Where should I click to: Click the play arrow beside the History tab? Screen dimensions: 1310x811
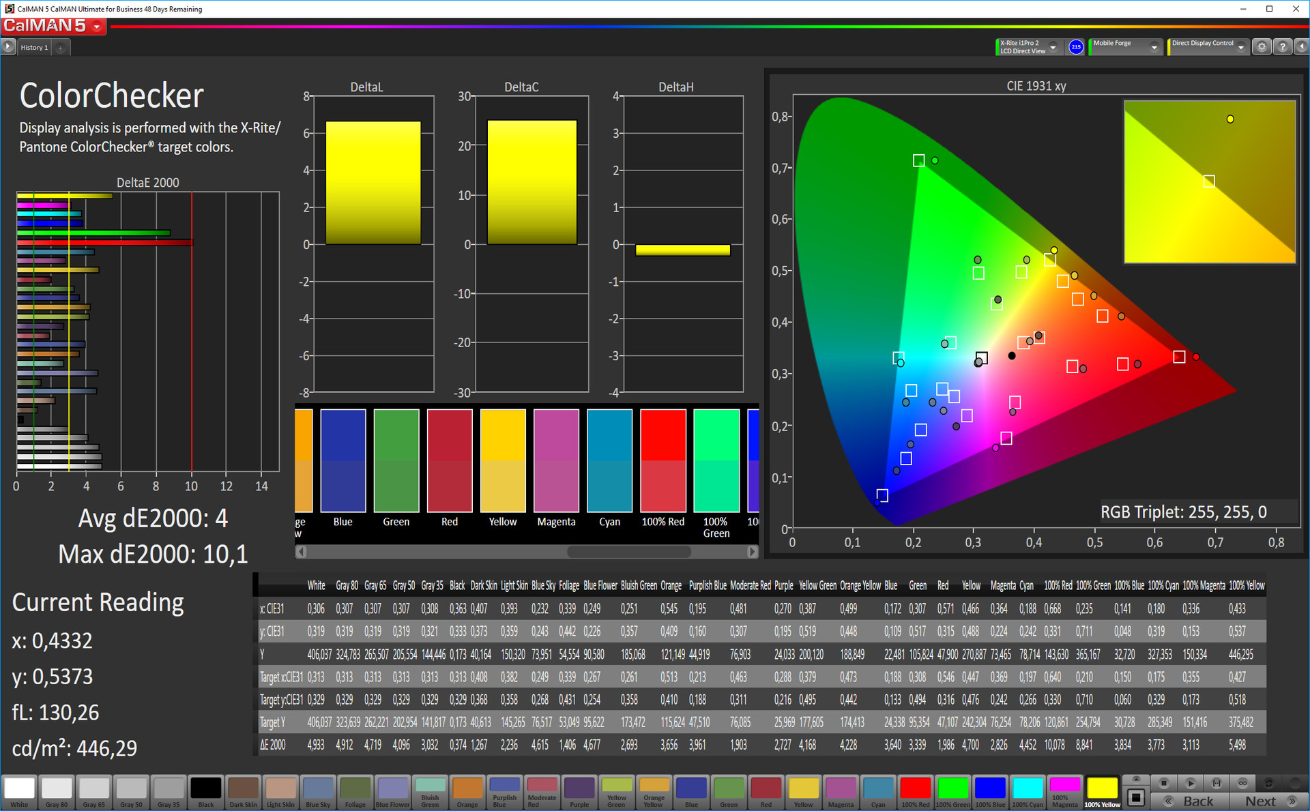click(x=8, y=47)
